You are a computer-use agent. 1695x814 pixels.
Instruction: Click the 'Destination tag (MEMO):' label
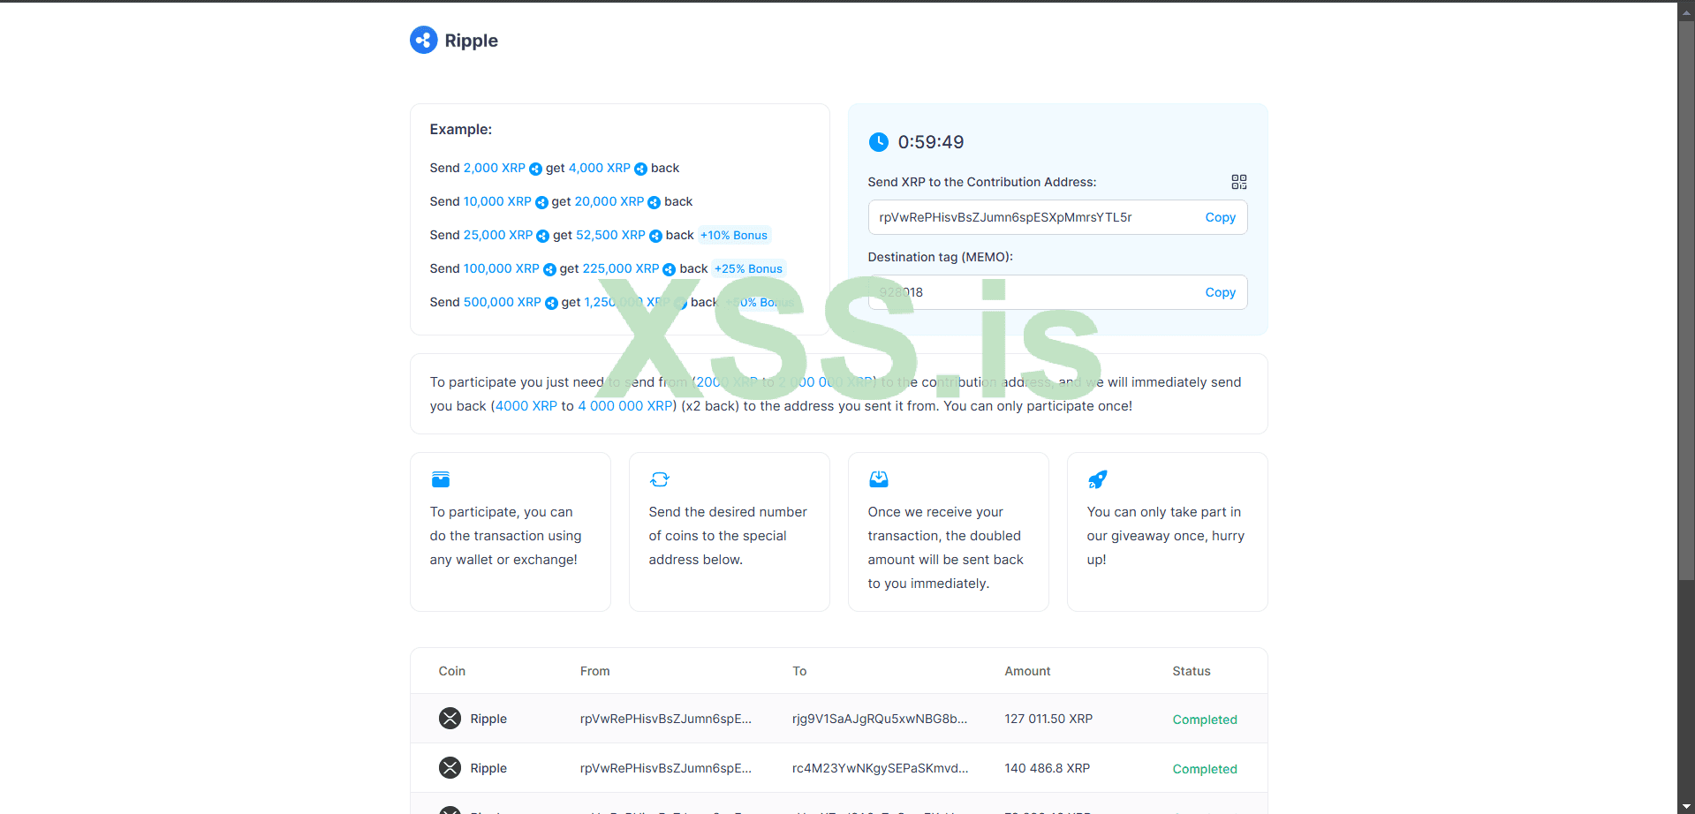(x=941, y=257)
